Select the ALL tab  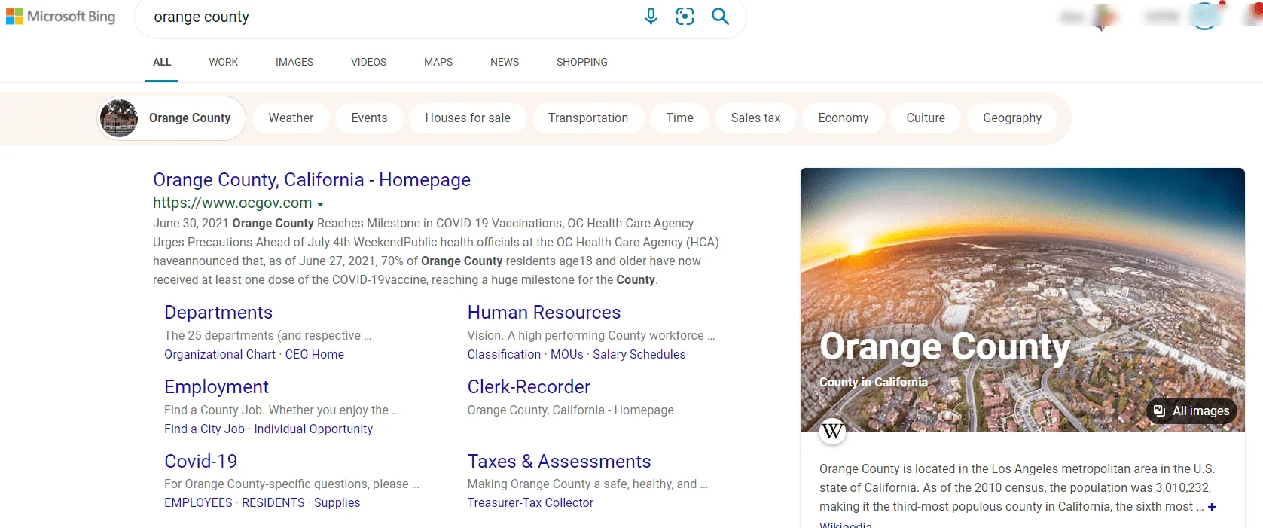[x=162, y=62]
